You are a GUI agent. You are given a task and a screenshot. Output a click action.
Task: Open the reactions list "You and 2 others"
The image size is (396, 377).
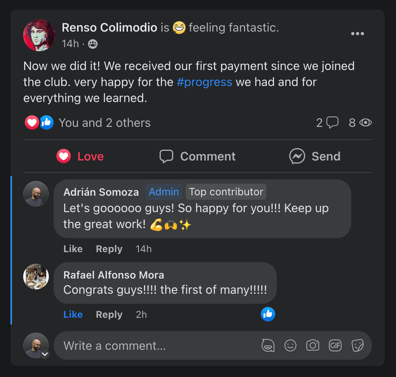(104, 123)
